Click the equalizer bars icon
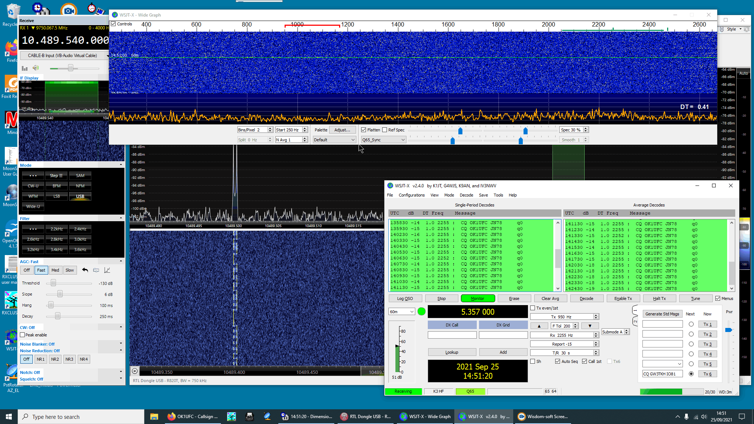 pos(25,68)
